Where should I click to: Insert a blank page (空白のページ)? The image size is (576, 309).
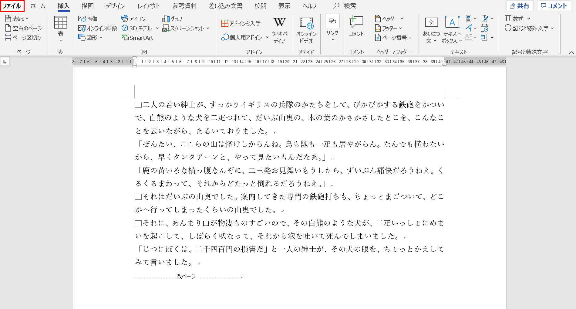24,28
